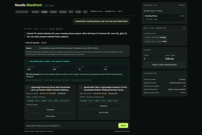This screenshot has width=202, height=135.
Task: Switch language to Japanese (日本語)
Action: click(78, 12)
